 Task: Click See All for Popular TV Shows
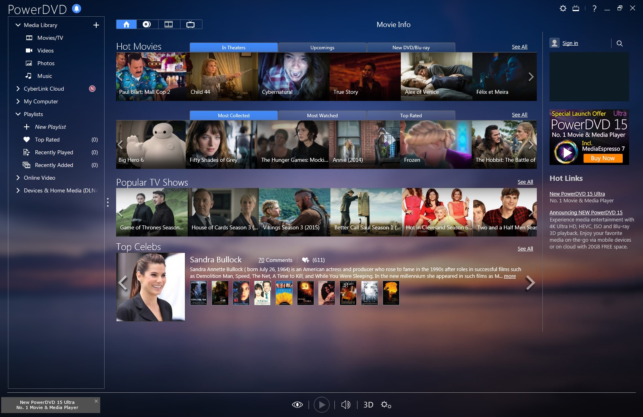525,182
